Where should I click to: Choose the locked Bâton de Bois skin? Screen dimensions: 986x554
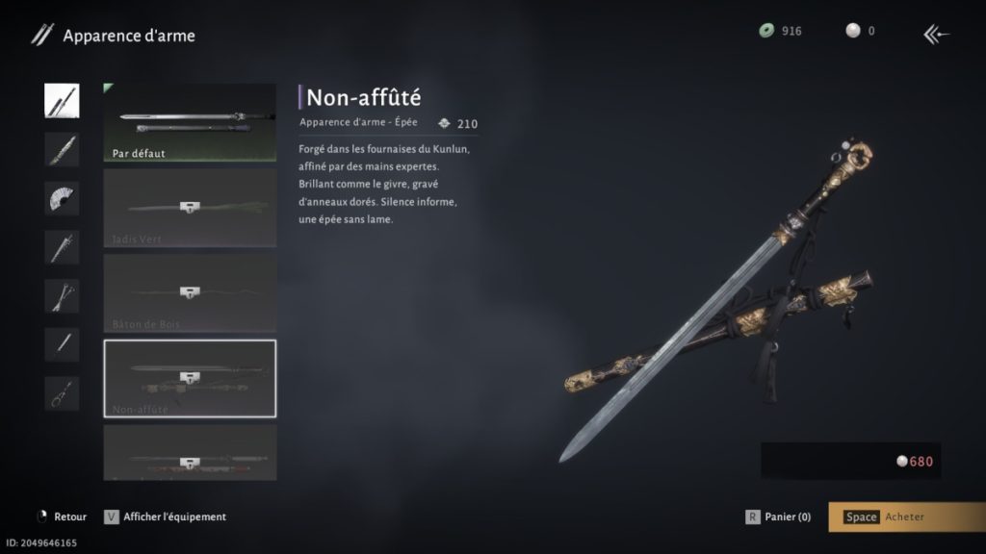point(190,293)
